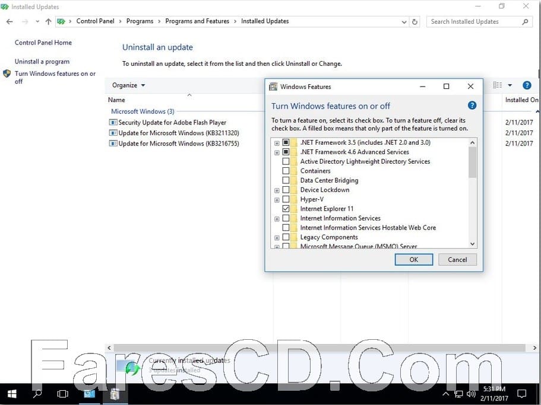
Task: Open the network icon in system tray
Action: pyautogui.click(x=458, y=394)
